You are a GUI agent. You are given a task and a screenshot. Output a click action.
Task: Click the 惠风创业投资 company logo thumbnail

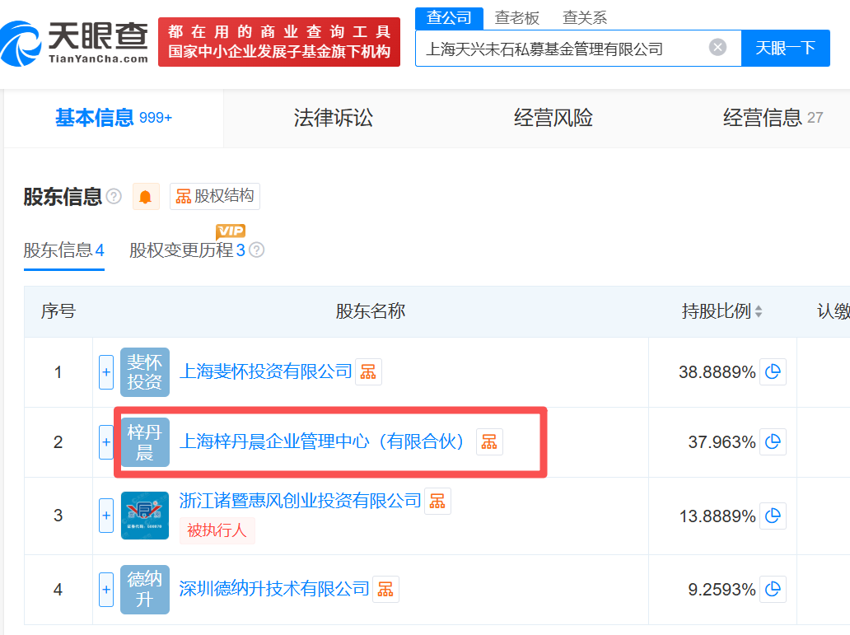click(x=145, y=516)
